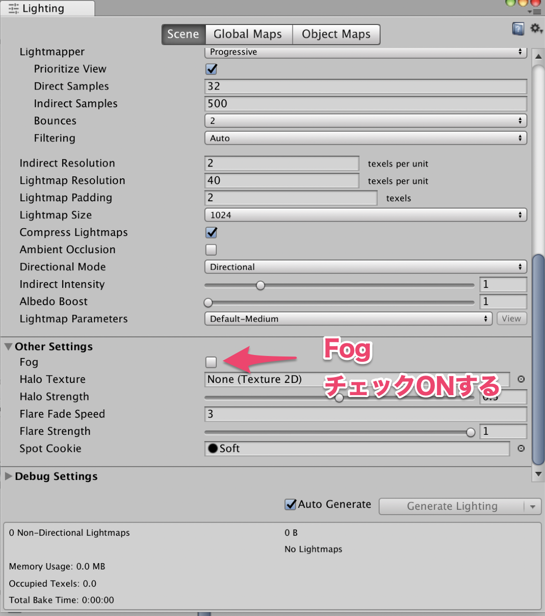Open the Directional Mode dropdown

point(365,266)
